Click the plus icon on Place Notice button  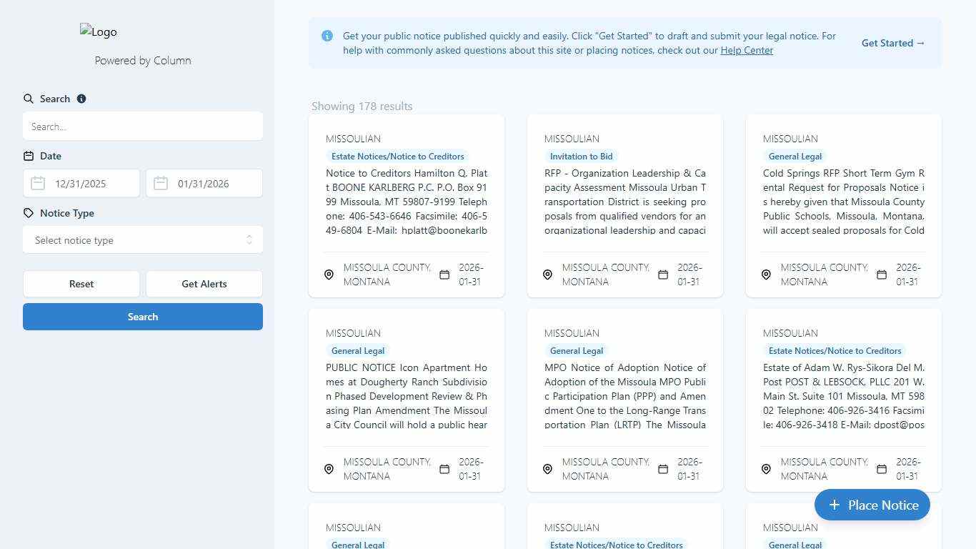[x=834, y=505]
